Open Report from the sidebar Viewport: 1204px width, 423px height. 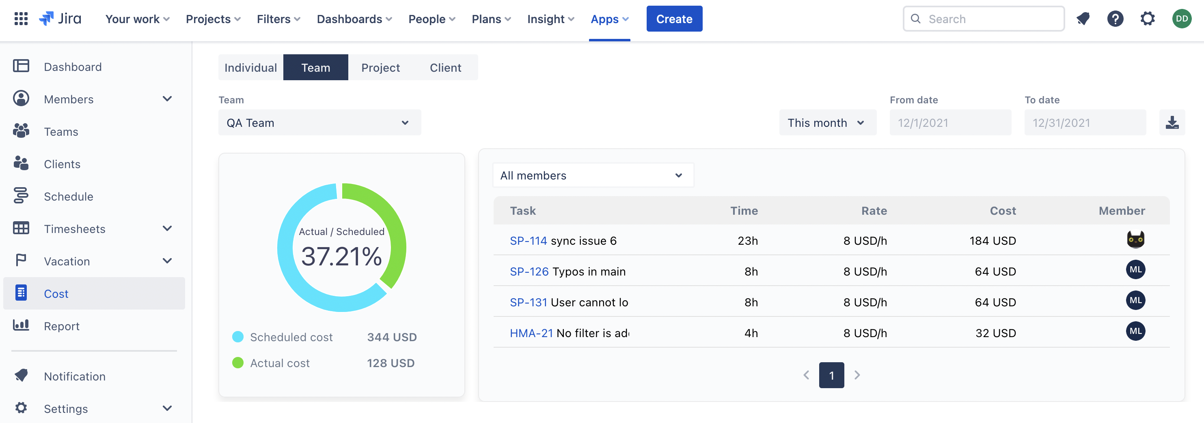61,326
